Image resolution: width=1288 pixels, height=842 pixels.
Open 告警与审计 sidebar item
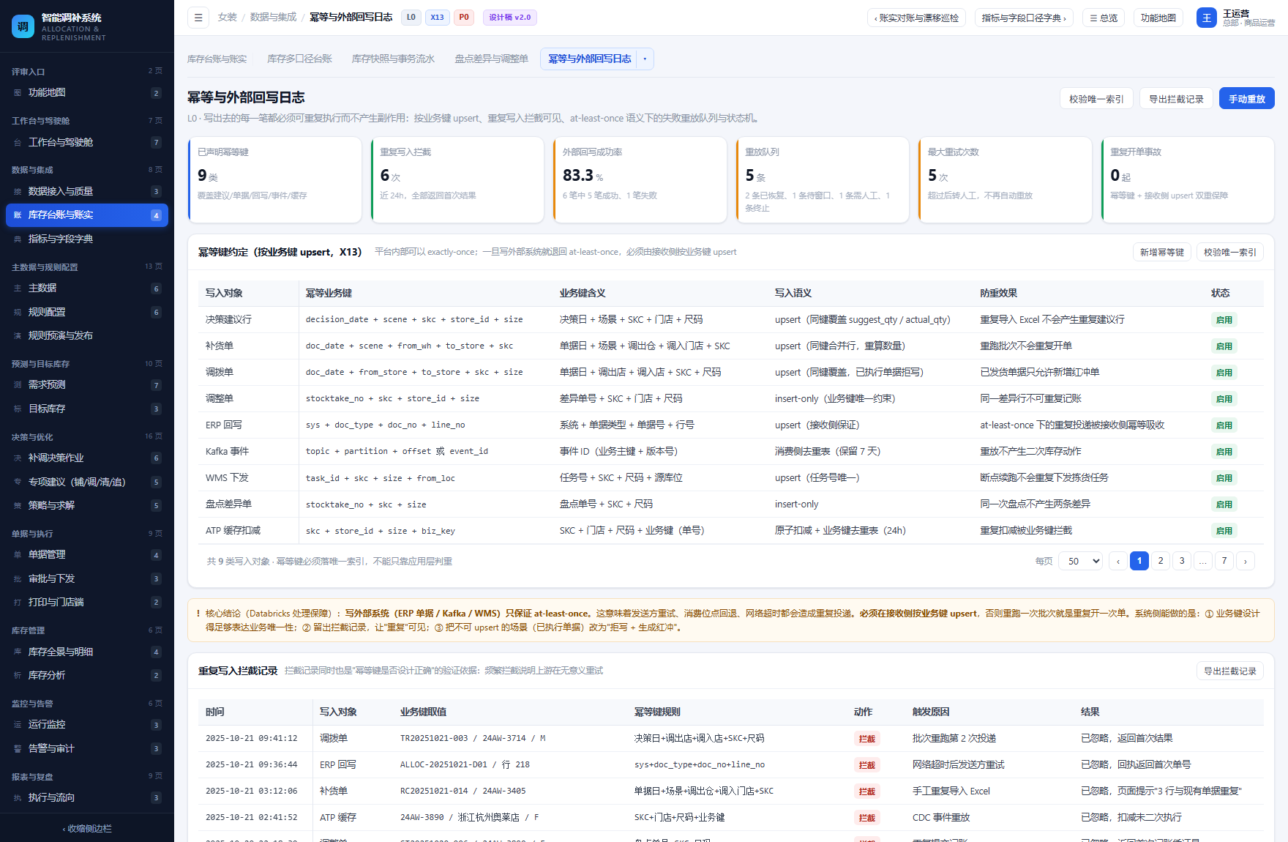(x=87, y=749)
